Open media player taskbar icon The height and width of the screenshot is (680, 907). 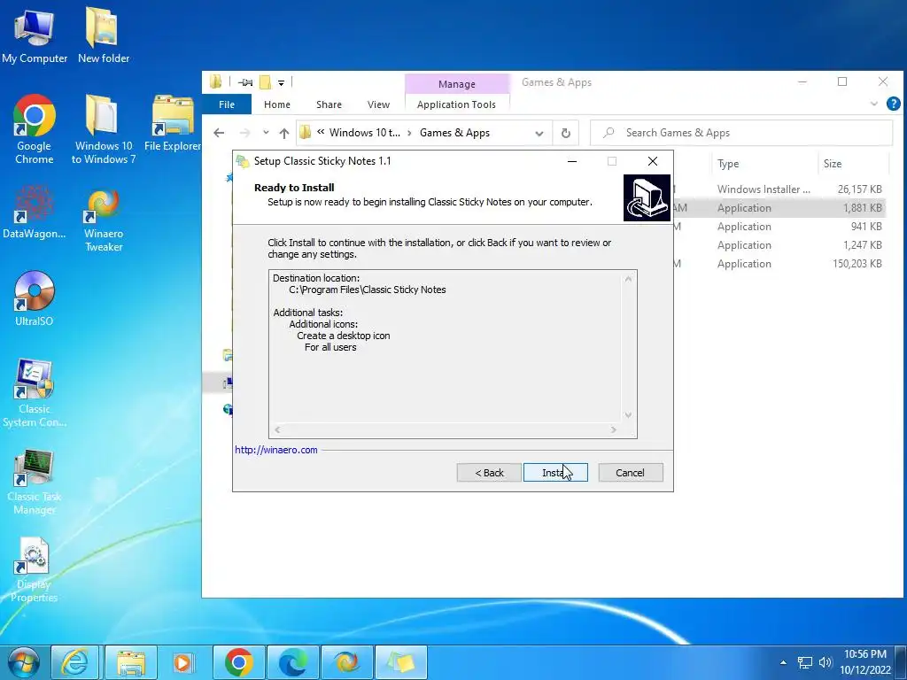(182, 662)
